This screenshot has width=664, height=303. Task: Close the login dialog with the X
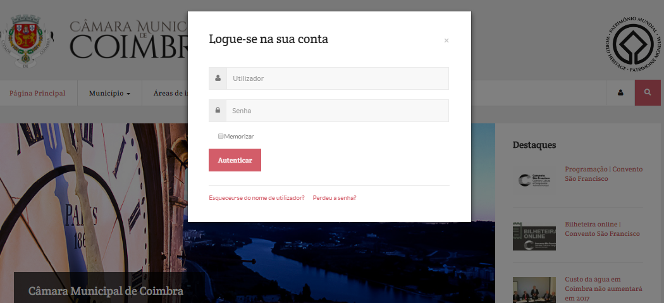(446, 40)
